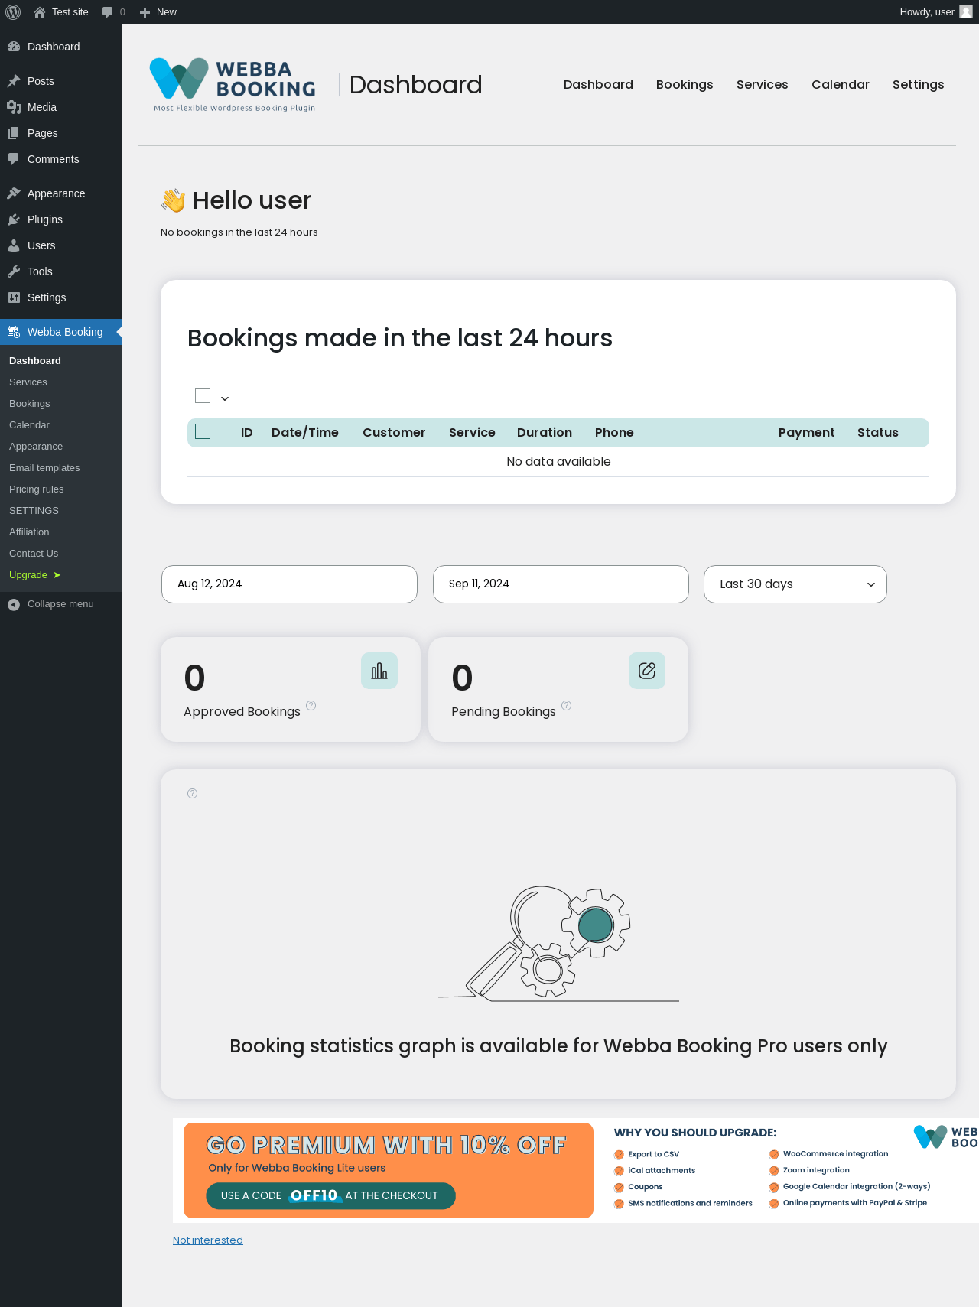Click the Users person icon
The height and width of the screenshot is (1307, 979).
pyautogui.click(x=14, y=245)
